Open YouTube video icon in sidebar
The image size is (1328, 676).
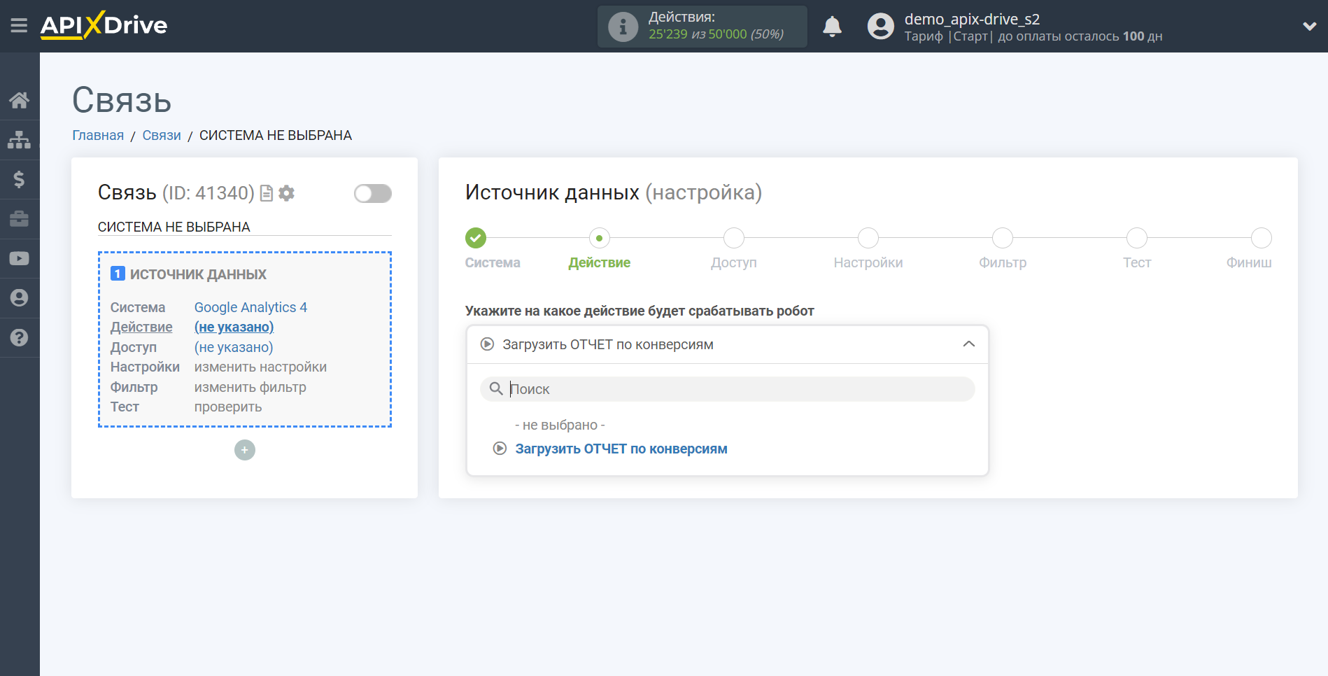click(19, 258)
